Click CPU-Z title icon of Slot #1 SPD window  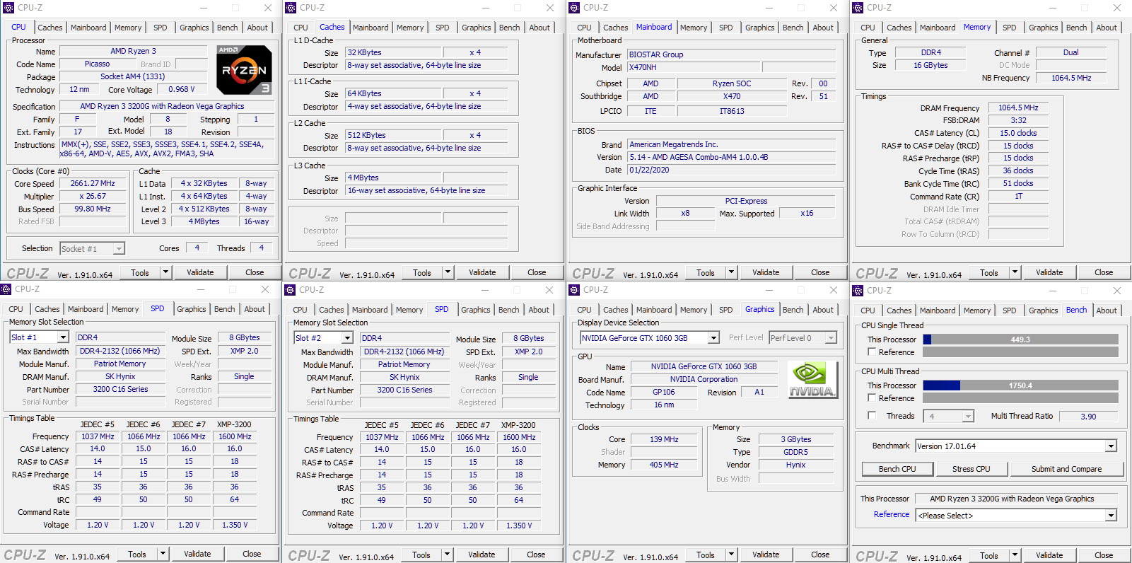tap(6, 289)
